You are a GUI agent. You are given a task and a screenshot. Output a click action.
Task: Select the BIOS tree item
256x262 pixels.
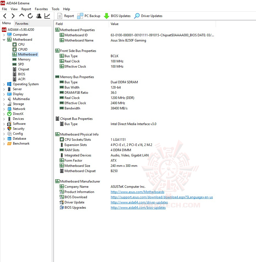point(21,74)
